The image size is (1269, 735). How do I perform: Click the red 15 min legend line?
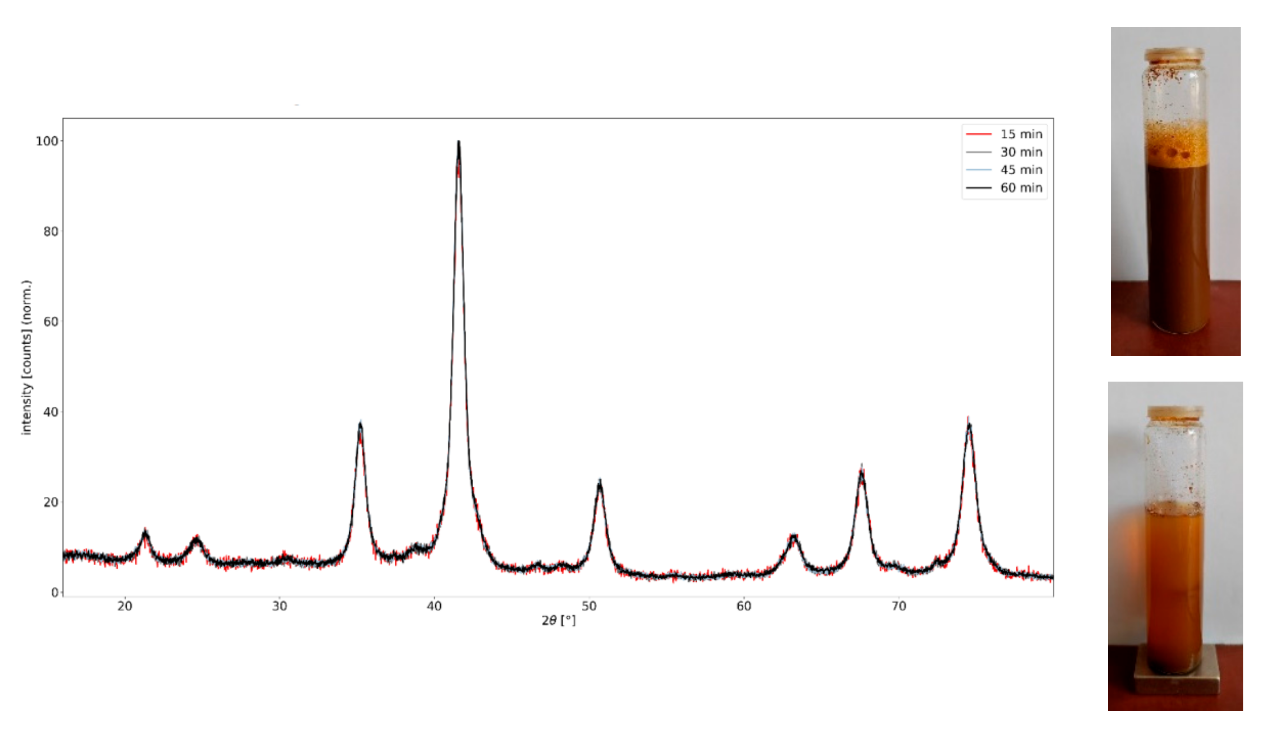click(978, 134)
